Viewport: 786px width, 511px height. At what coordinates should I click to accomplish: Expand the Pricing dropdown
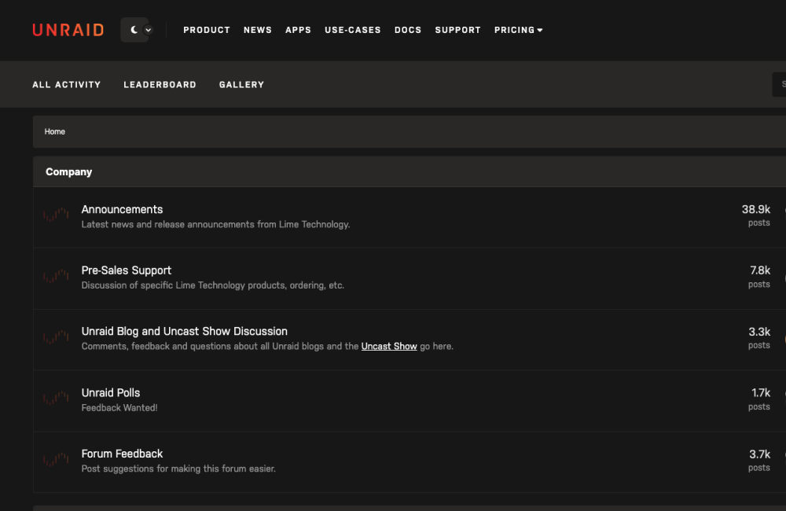[x=518, y=30]
